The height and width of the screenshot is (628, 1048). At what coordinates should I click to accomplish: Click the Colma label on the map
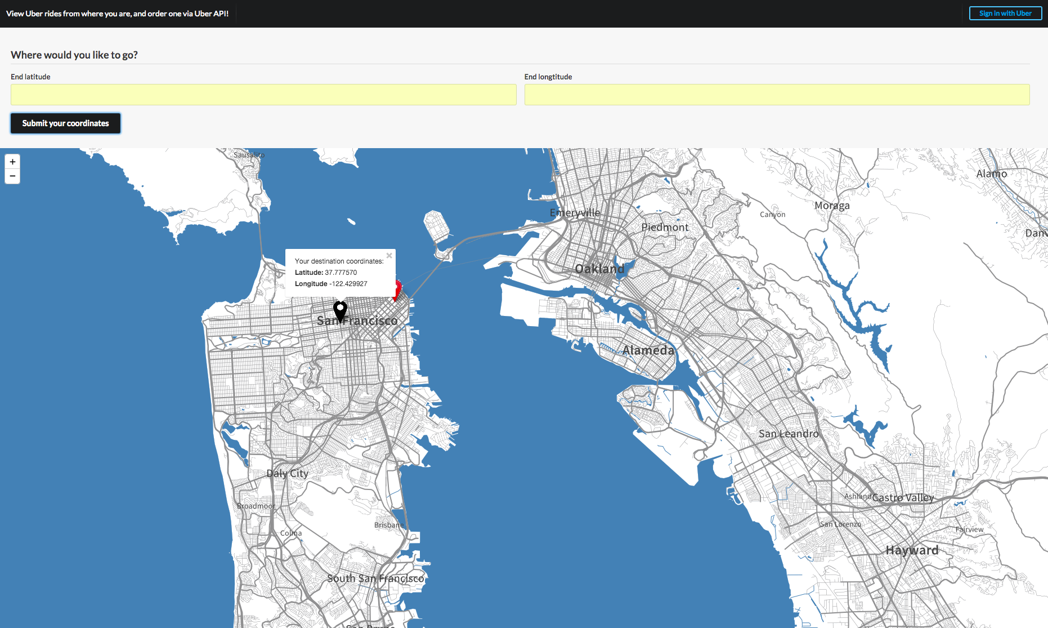(291, 533)
